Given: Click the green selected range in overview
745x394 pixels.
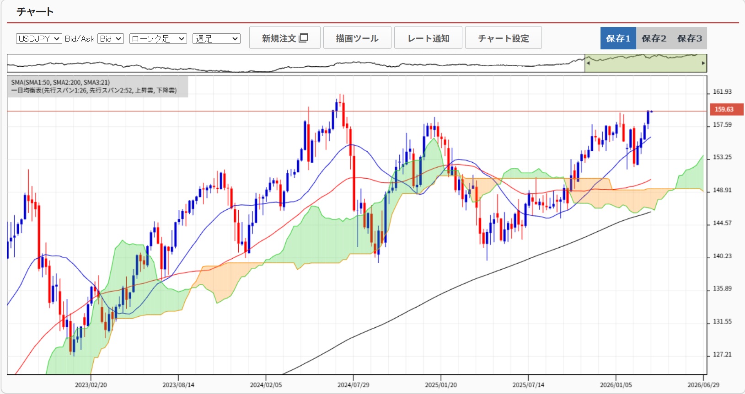Looking at the screenshot, I should click(645, 64).
